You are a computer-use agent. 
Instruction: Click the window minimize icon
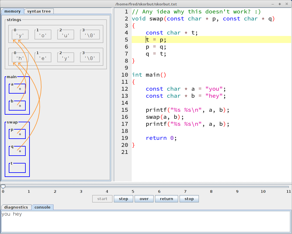273,4
